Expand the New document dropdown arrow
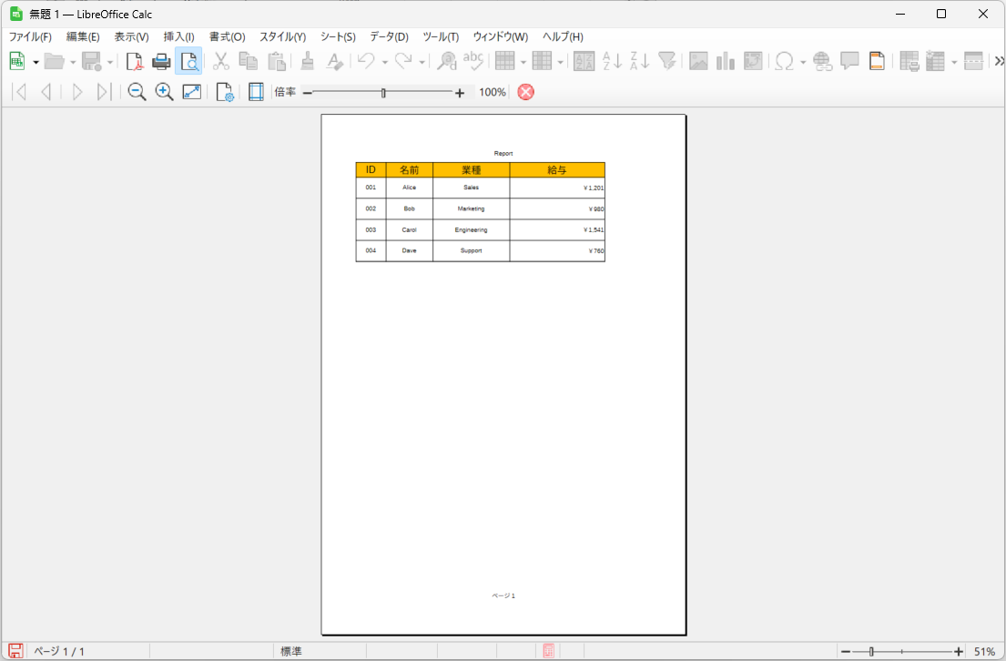Image resolution: width=1006 pixels, height=661 pixels. (36, 63)
